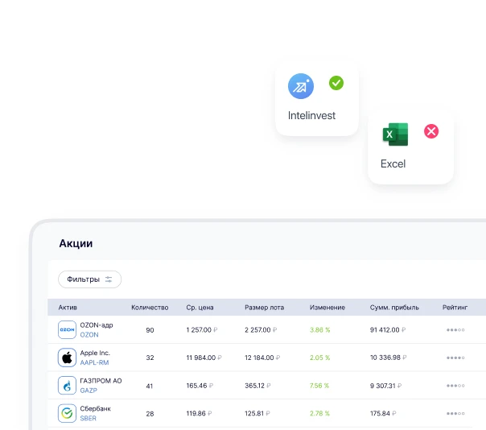Viewport: 486px width, 430px height.
Task: Click the 2.05 % change value
Action: (319, 358)
